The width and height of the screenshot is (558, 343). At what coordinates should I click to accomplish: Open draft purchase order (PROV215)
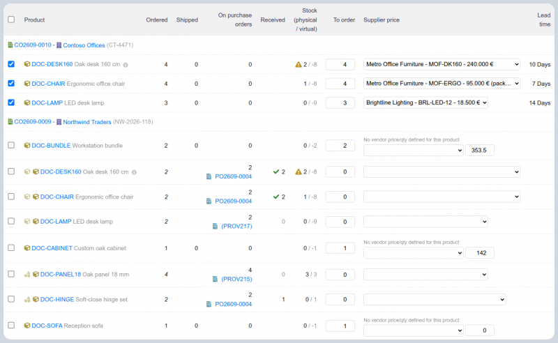pos(236,280)
